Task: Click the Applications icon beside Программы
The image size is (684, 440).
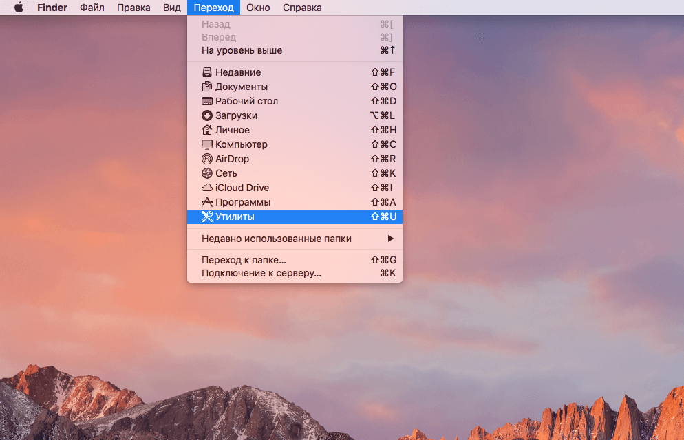Action: pyautogui.click(x=206, y=202)
